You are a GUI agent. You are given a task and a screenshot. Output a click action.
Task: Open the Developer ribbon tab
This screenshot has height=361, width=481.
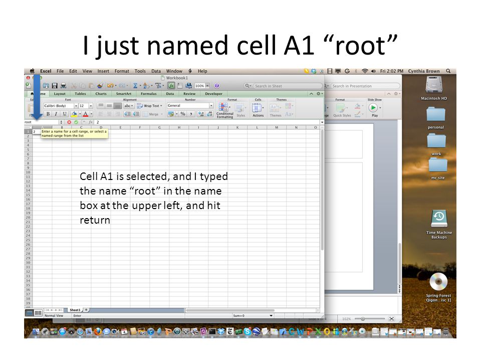coord(213,94)
